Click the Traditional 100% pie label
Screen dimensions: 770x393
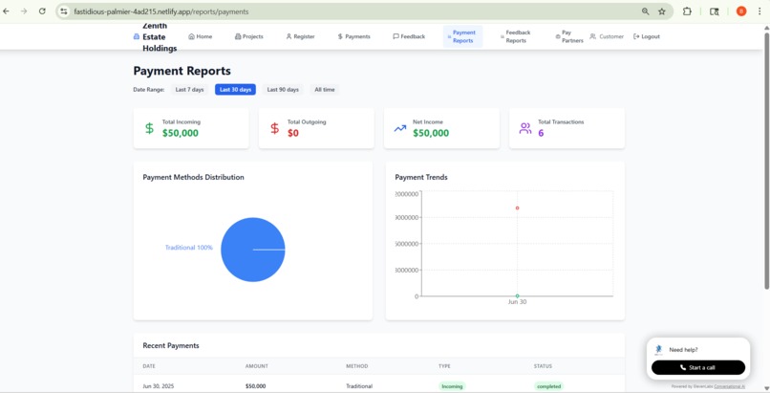pos(188,248)
